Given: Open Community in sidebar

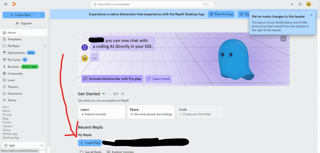Looking at the screenshot, I should coord(24,73).
